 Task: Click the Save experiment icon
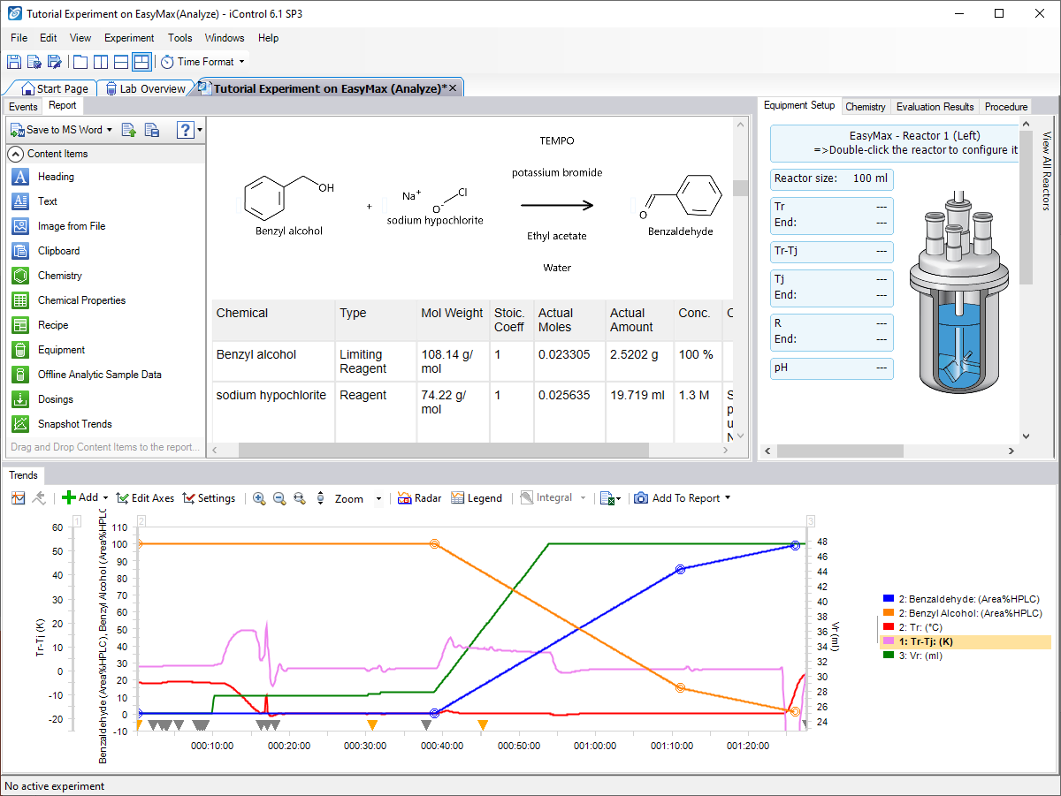[x=13, y=62]
